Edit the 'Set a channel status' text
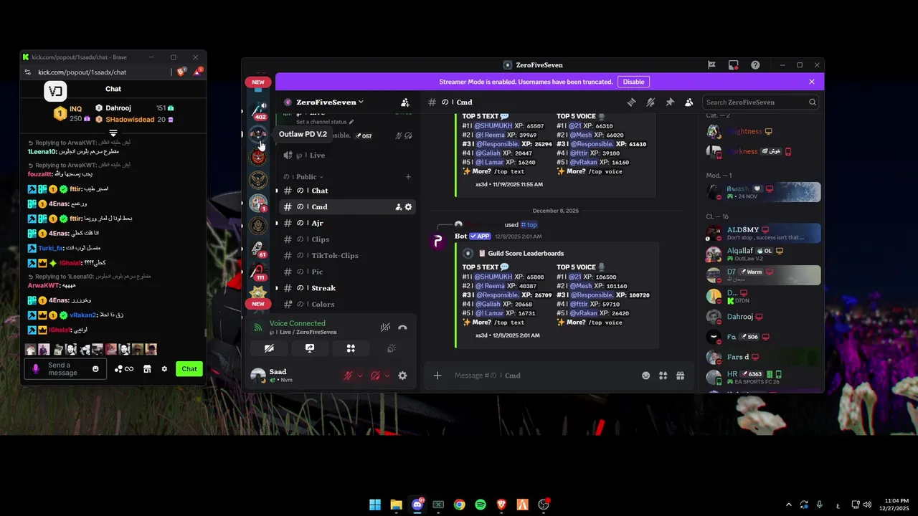Screen dimensions: 918x516 pyautogui.click(x=325, y=122)
